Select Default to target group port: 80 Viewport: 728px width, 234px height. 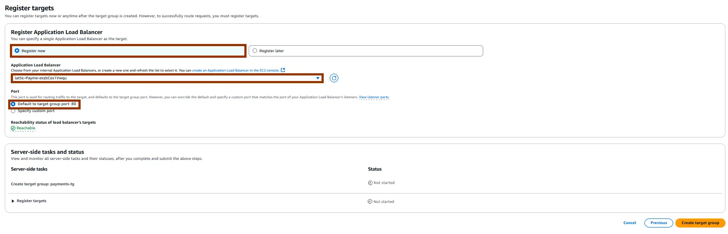point(13,104)
